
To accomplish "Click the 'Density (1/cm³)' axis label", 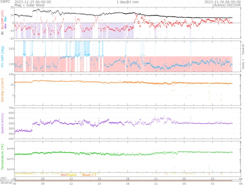I will (x=2, y=90).
